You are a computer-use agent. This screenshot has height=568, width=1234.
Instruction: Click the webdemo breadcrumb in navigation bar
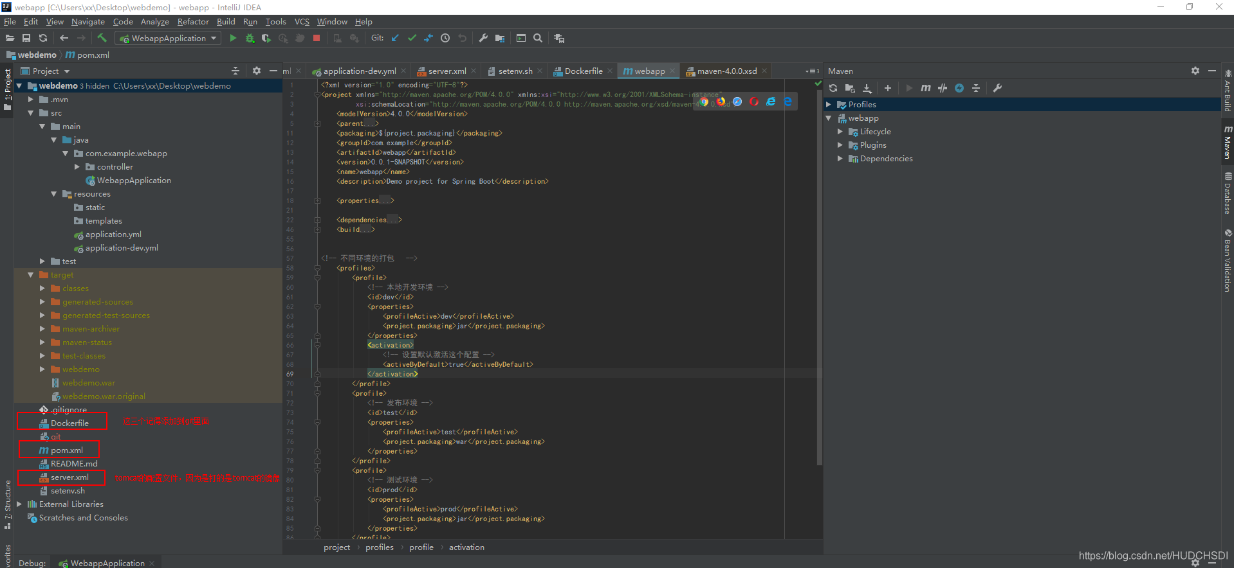pos(37,55)
